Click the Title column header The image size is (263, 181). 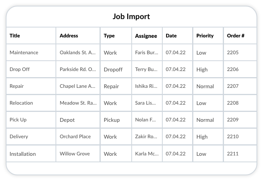15,36
